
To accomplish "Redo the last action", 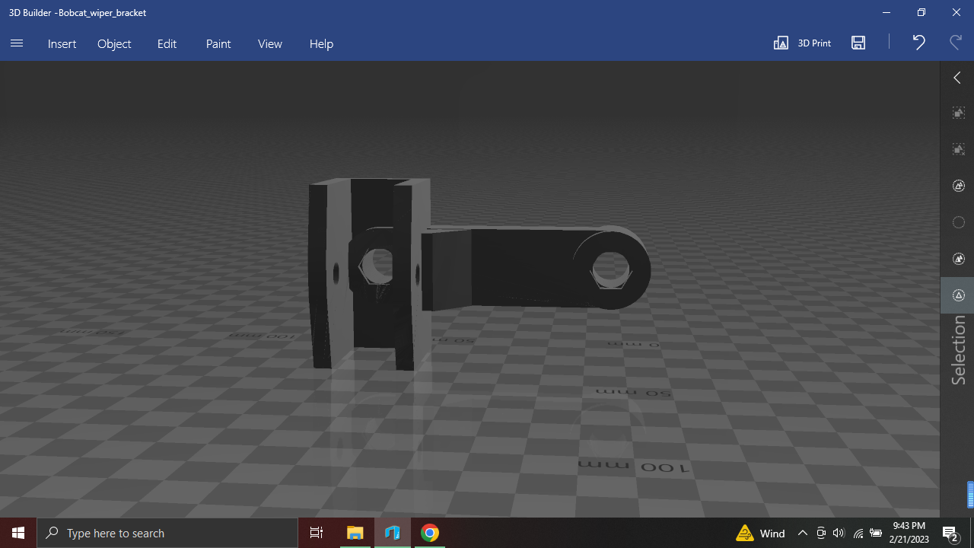I will [955, 43].
